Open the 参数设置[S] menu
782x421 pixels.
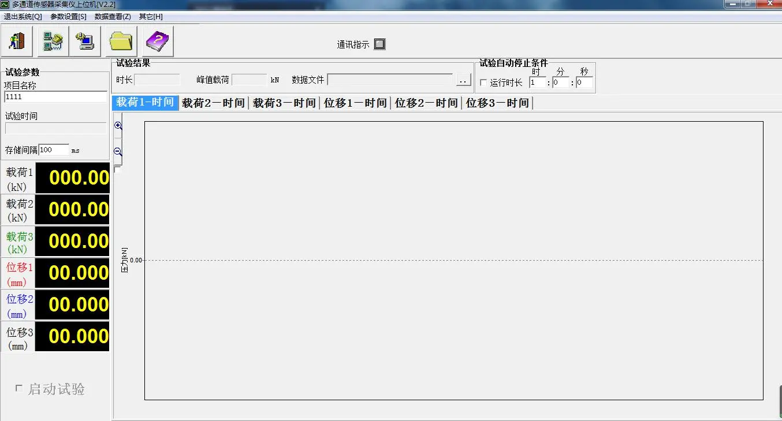click(68, 17)
